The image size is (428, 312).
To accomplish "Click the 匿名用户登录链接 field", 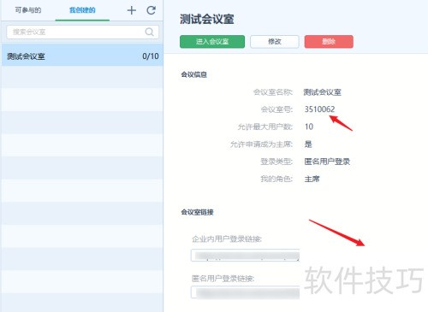I will click(245, 292).
